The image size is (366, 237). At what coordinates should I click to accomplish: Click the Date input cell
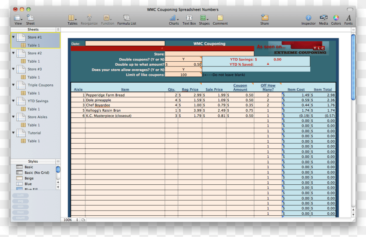coord(125,43)
